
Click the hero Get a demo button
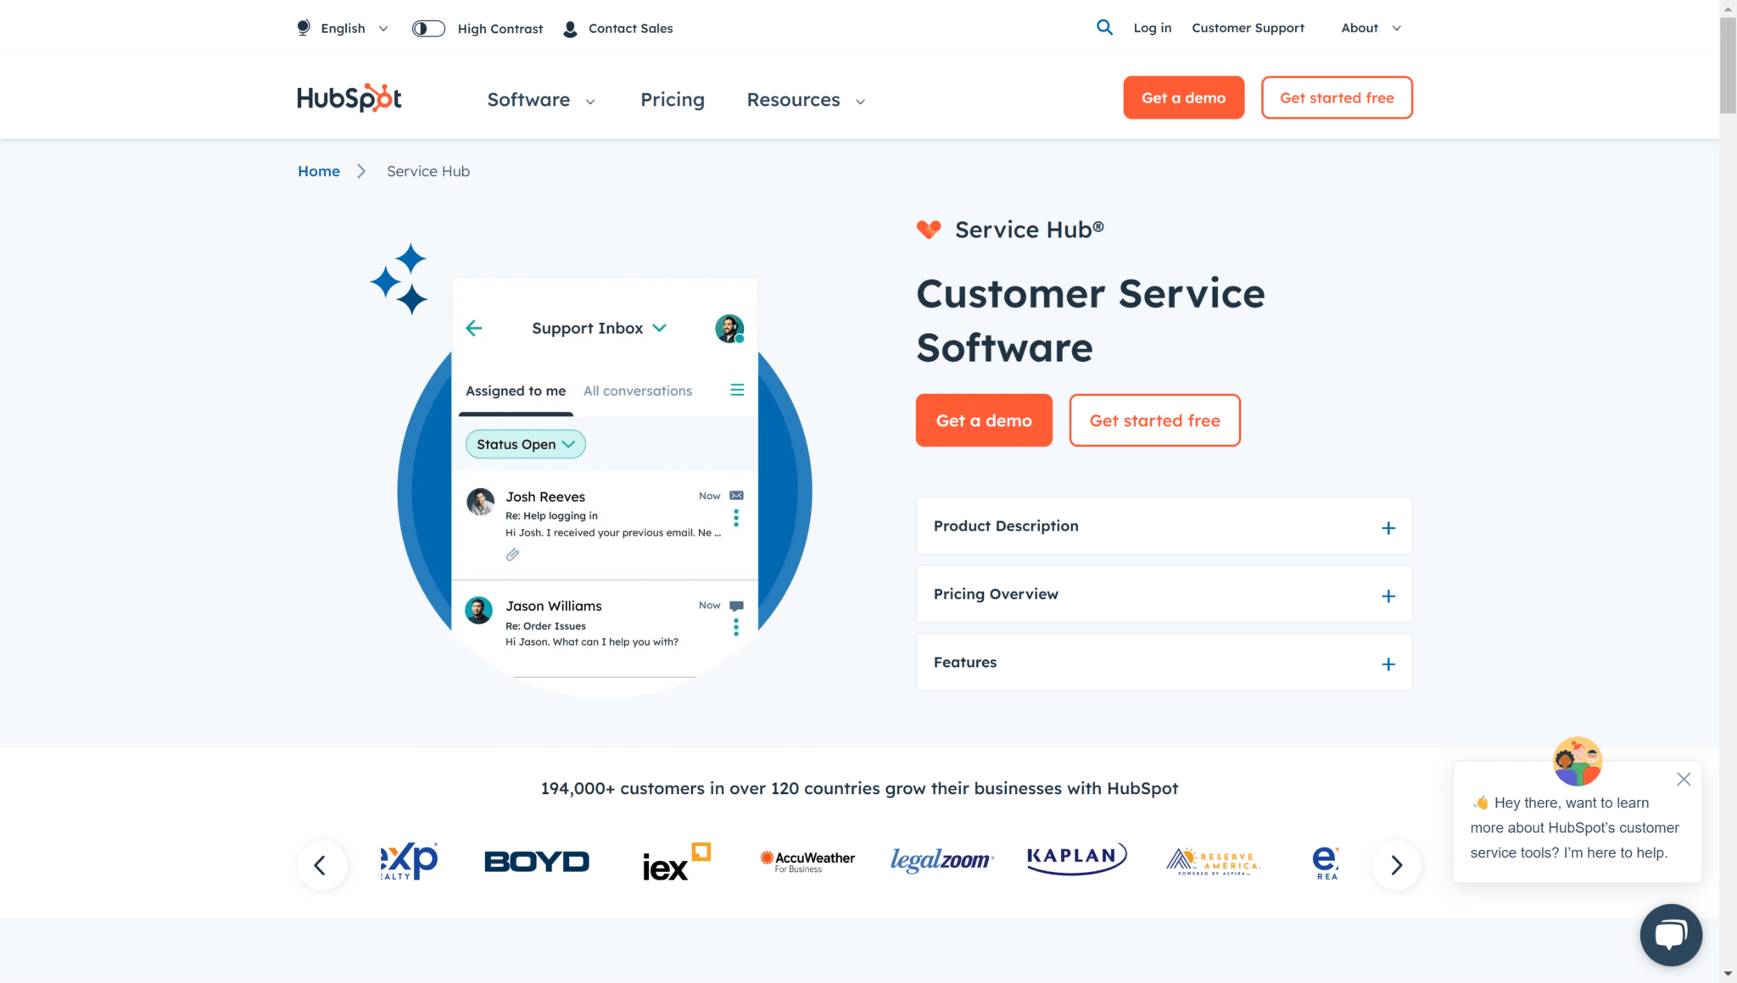click(984, 420)
